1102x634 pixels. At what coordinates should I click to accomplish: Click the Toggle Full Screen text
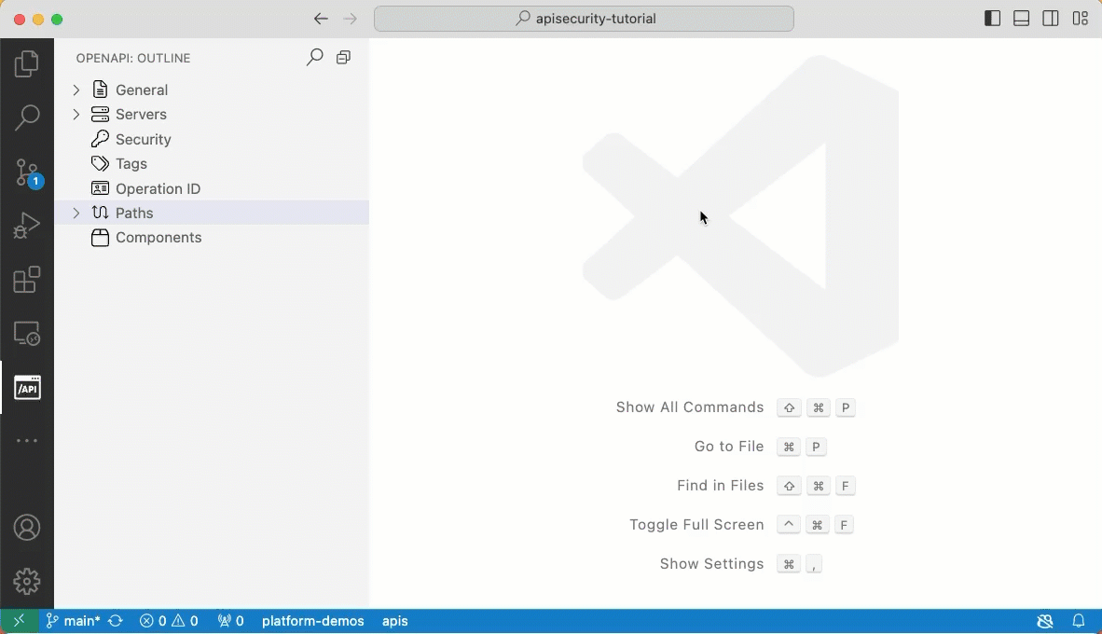[696, 525]
